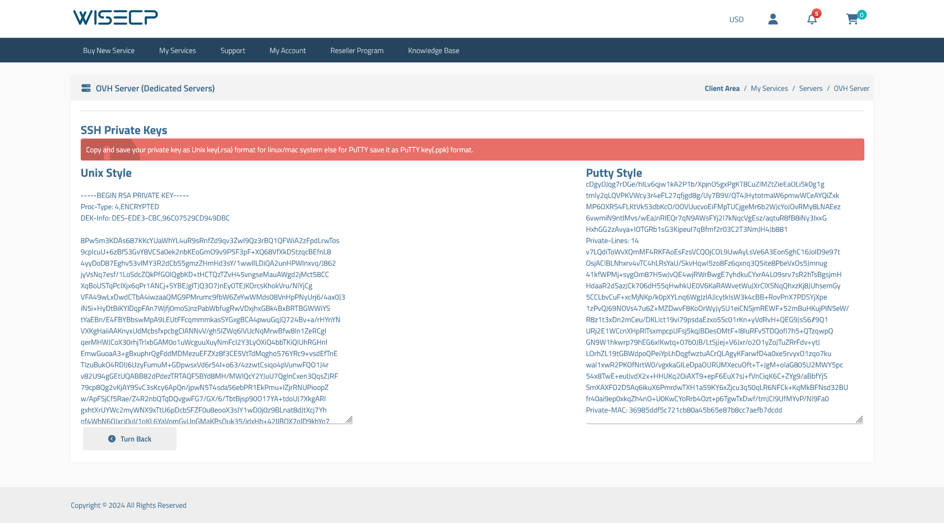Click the back arrow icon in Turn Back
This screenshot has height=523, width=944.
pos(112,439)
